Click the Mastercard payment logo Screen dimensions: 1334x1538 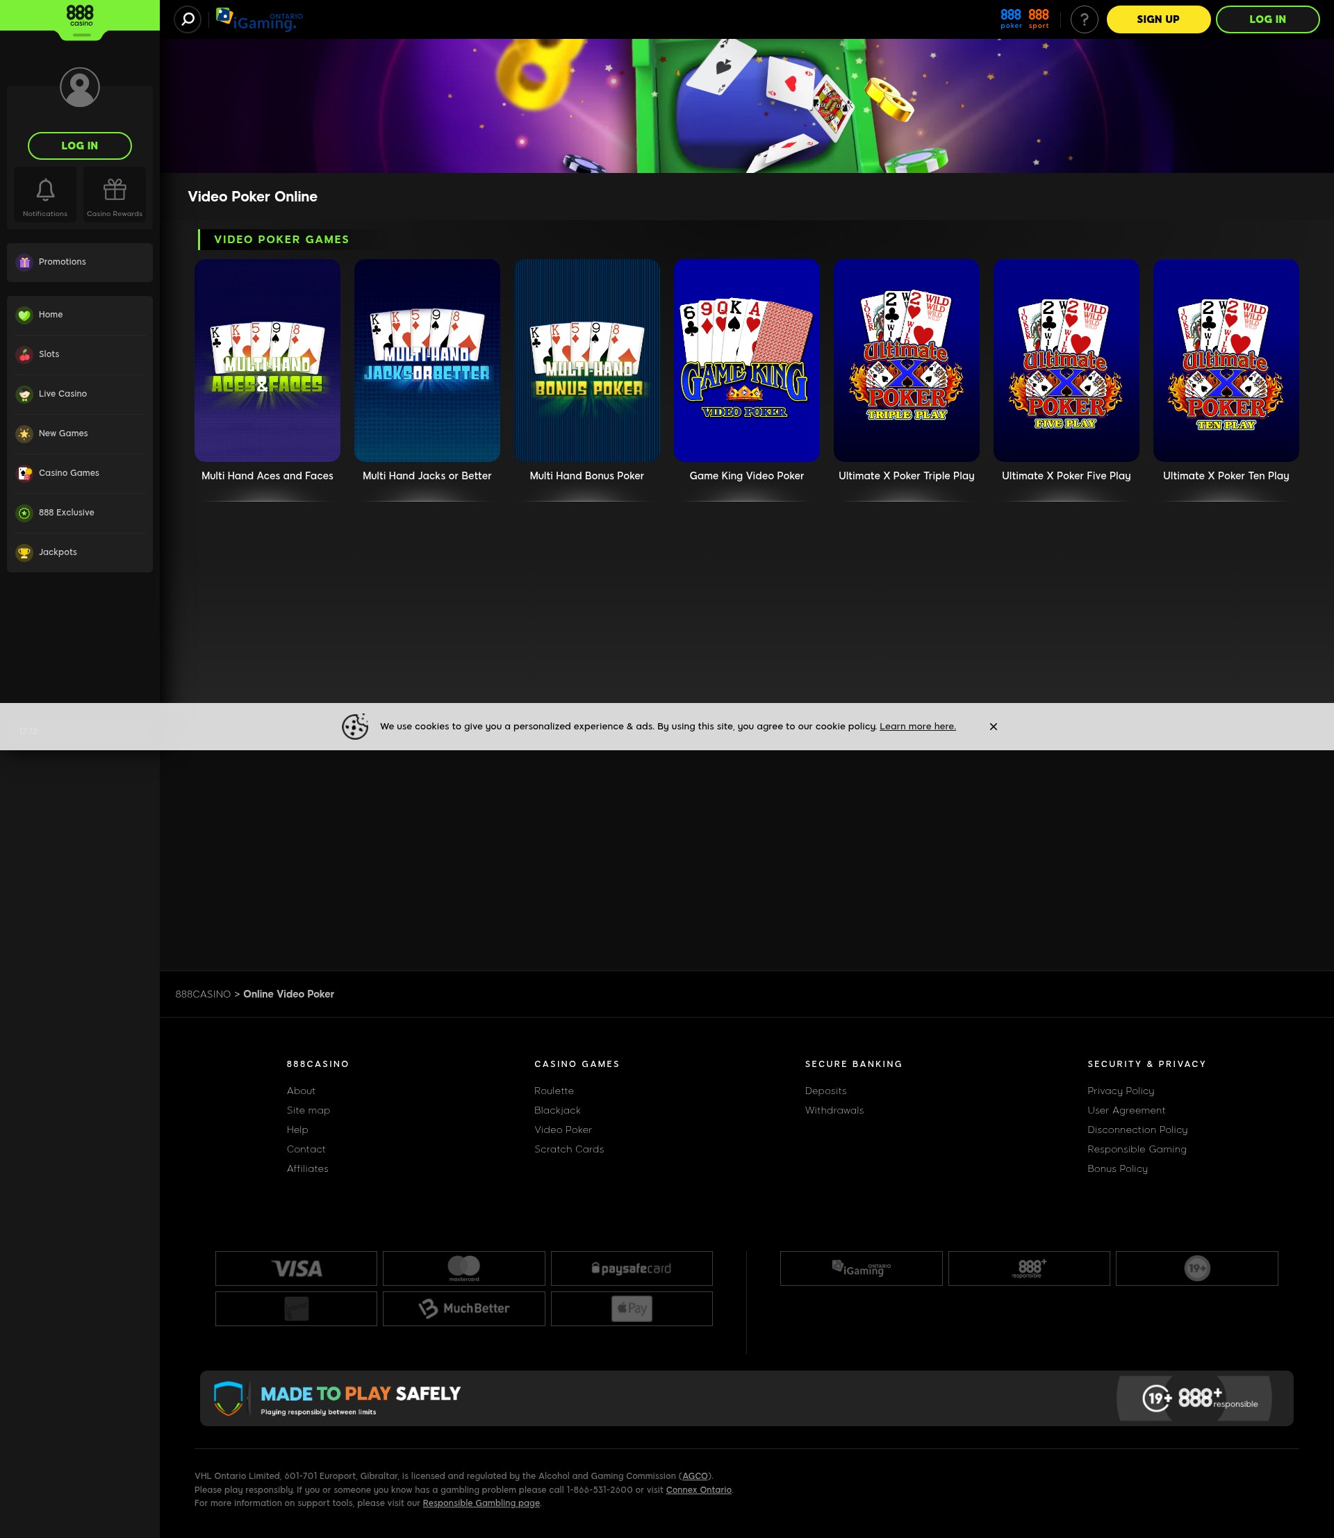point(464,1268)
